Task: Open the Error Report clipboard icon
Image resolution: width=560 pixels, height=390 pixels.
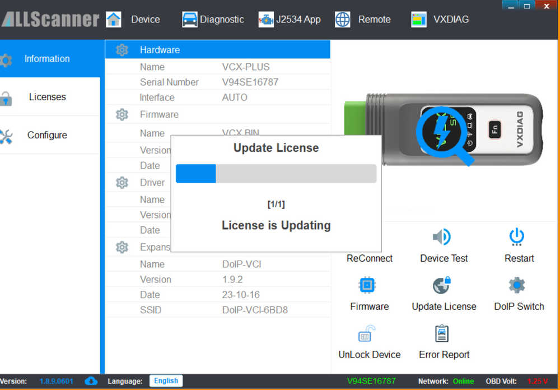Action: click(442, 333)
